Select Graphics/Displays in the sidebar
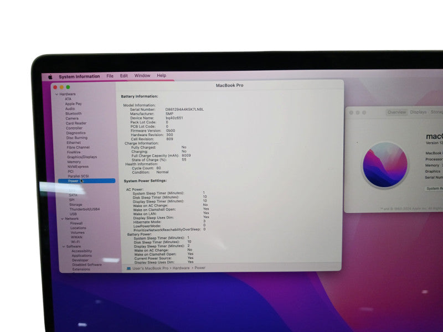This screenshot has height=332, width=443. (x=82, y=157)
